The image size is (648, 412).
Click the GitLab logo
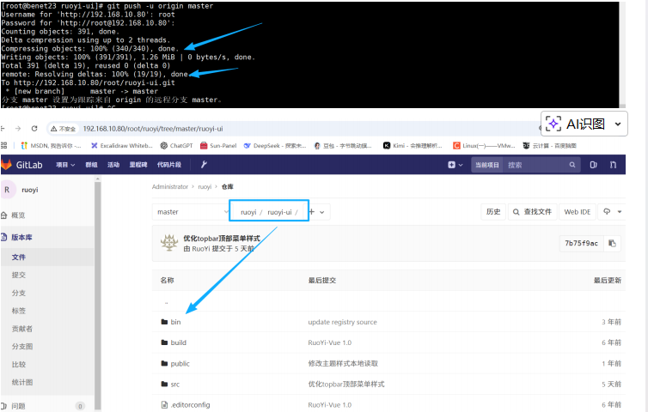(21, 165)
